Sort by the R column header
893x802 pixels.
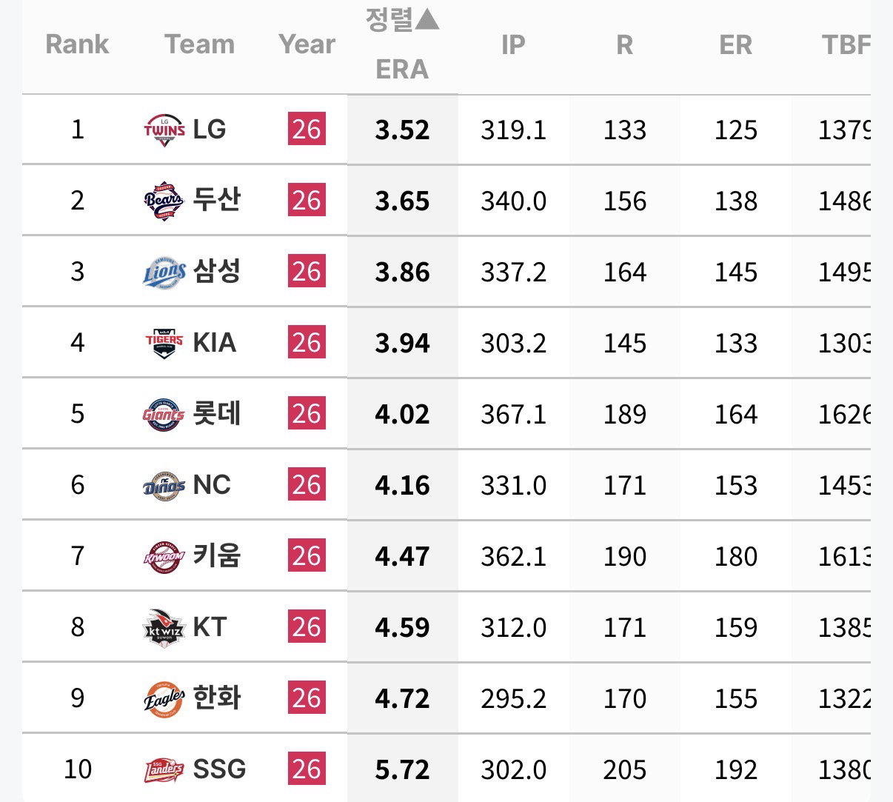[625, 45]
